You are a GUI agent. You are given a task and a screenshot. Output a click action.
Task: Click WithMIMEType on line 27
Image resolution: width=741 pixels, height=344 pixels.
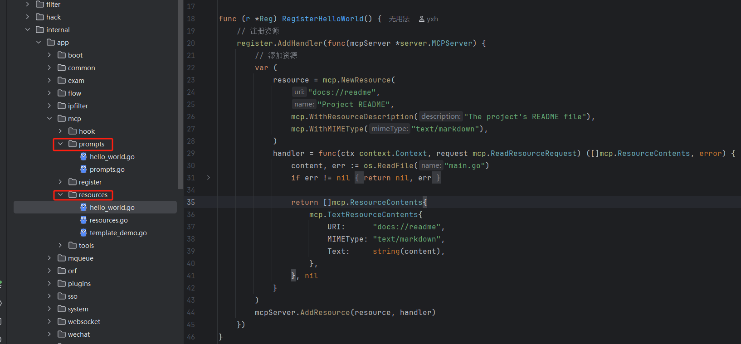[x=336, y=129]
